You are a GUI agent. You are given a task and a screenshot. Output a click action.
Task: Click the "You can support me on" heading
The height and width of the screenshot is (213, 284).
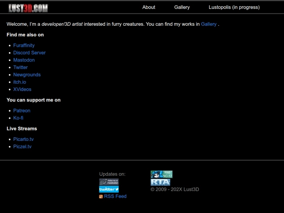point(34,100)
